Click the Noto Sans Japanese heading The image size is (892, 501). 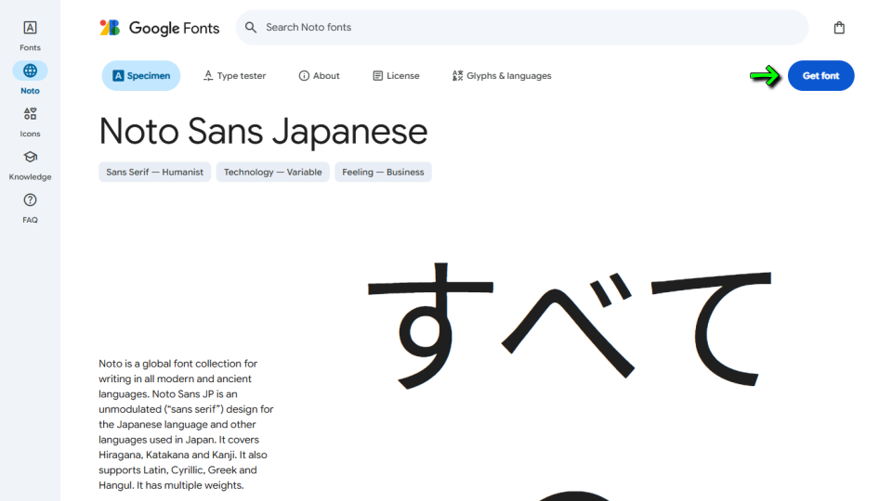pos(263,131)
